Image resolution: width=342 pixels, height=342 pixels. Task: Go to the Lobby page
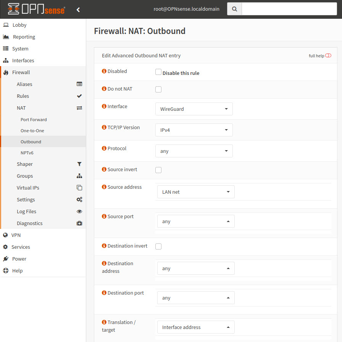coord(19,25)
